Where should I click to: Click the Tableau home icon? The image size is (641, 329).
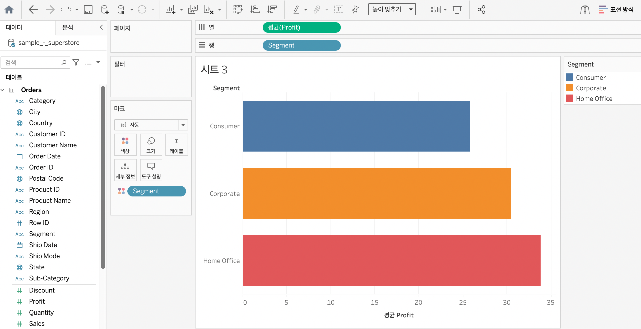click(9, 10)
